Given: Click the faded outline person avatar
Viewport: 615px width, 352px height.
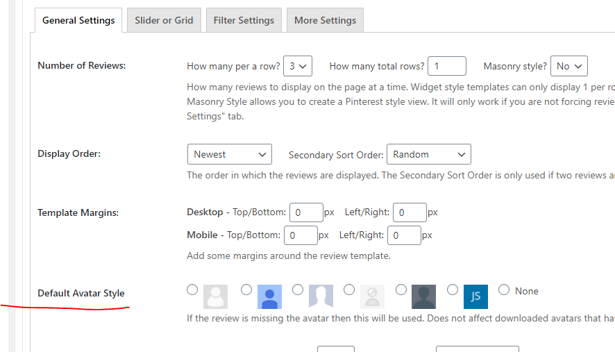Looking at the screenshot, I should pyautogui.click(x=372, y=296).
